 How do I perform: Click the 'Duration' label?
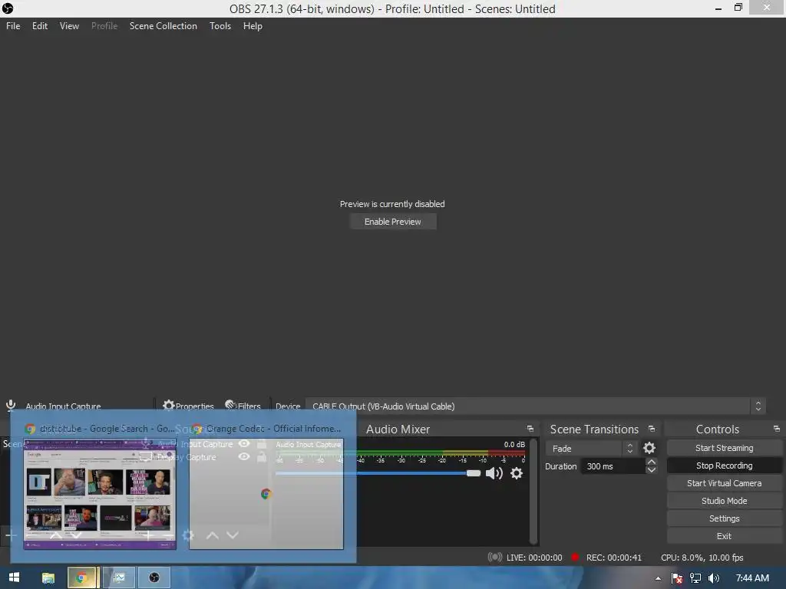click(x=560, y=466)
